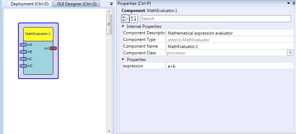Screen dimensions: 296x134
Task: Click the Component Description label
Action: coord(144,33)
